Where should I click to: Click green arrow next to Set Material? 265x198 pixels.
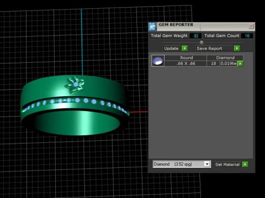click(x=245, y=164)
